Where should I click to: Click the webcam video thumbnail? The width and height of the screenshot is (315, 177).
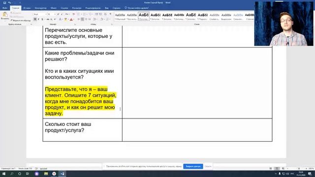point(283,24)
